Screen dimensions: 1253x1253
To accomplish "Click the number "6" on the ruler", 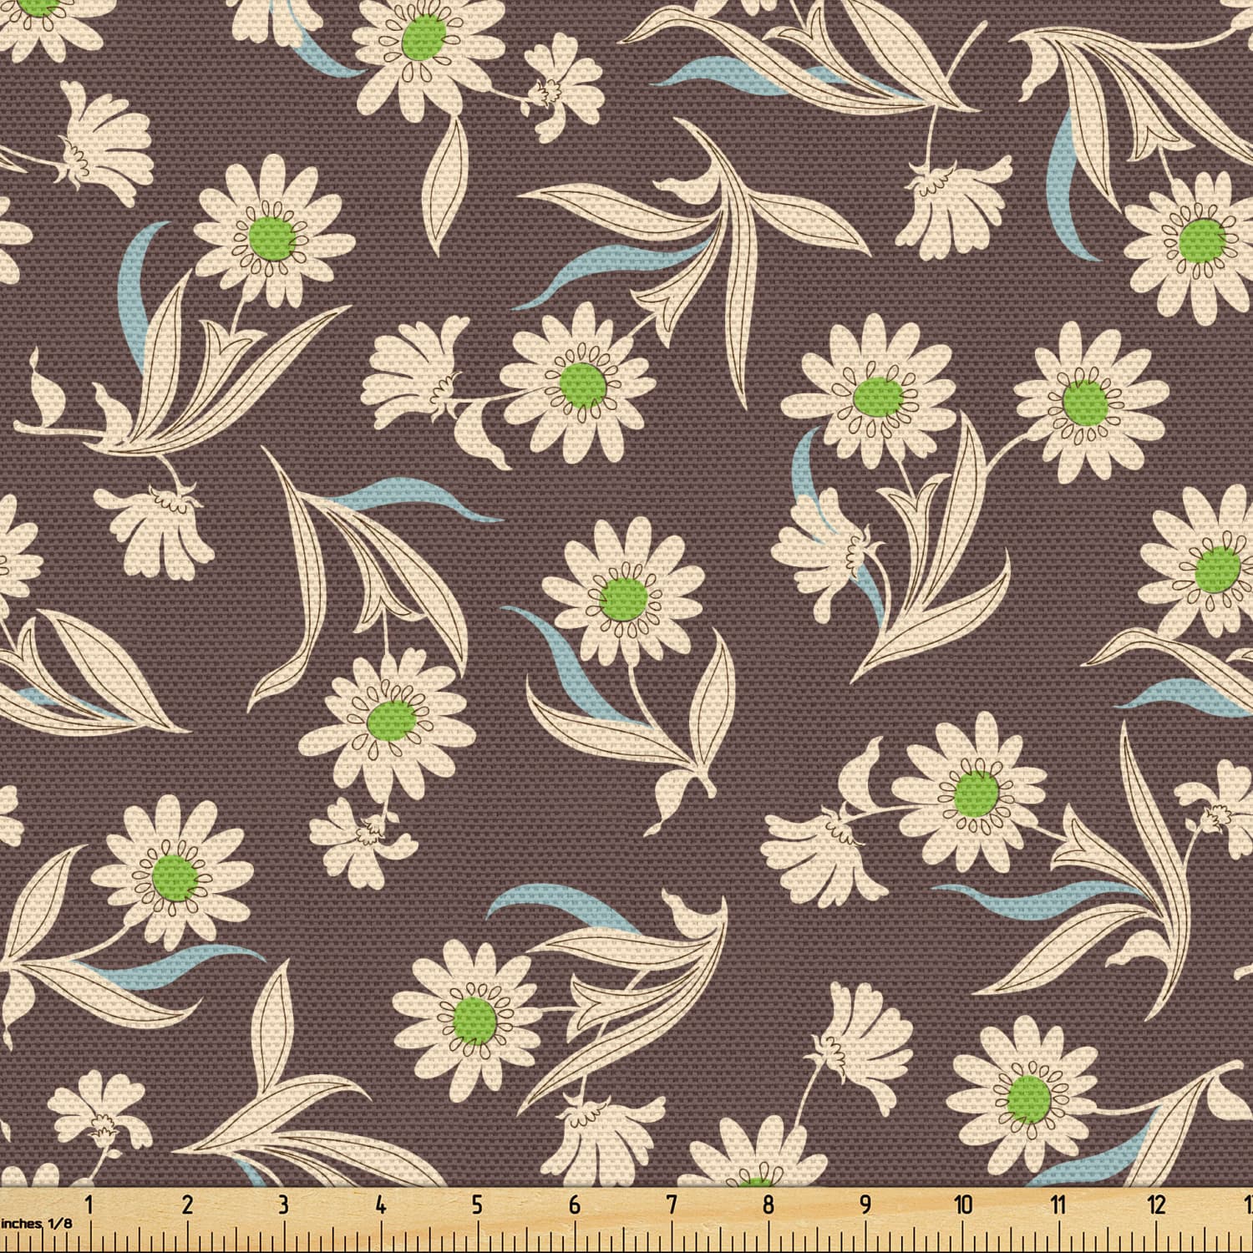I will (x=574, y=1205).
